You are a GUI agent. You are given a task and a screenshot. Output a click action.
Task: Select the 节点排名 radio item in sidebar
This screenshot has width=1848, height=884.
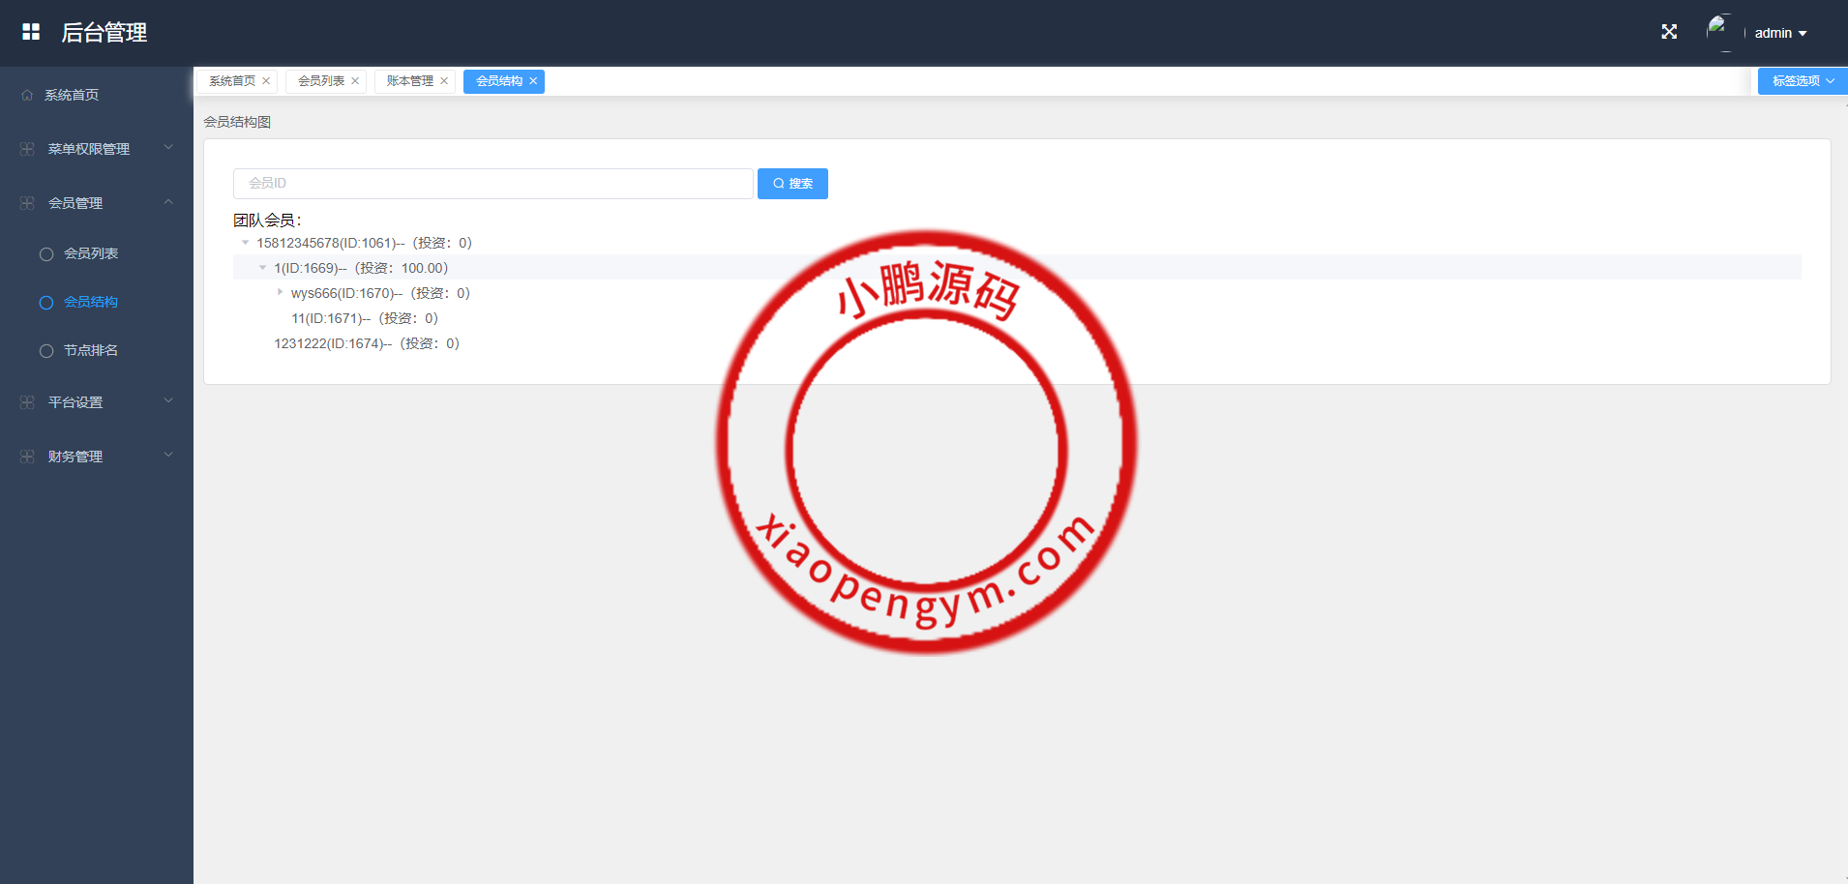[x=45, y=350]
